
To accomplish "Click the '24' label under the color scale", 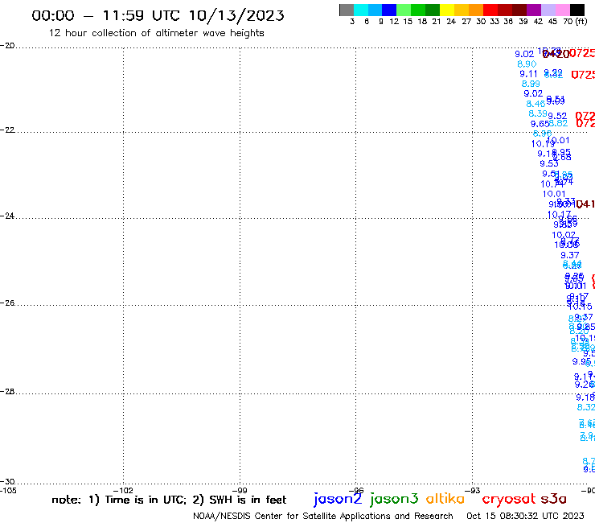I will tap(451, 21).
